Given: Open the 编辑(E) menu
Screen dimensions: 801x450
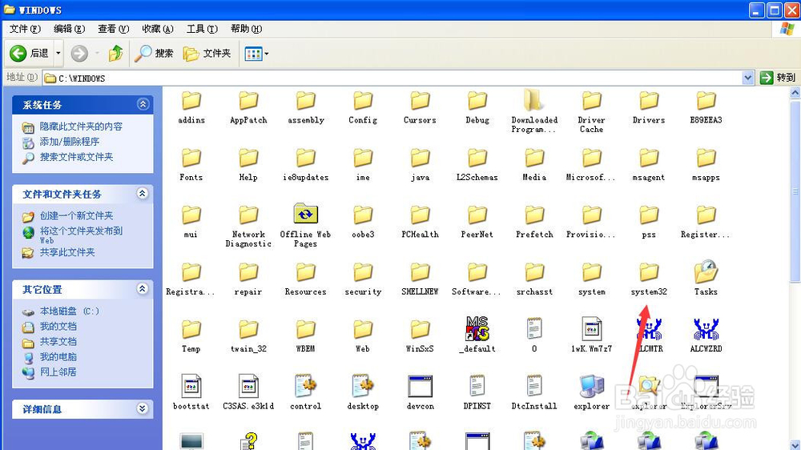Looking at the screenshot, I should tap(69, 29).
